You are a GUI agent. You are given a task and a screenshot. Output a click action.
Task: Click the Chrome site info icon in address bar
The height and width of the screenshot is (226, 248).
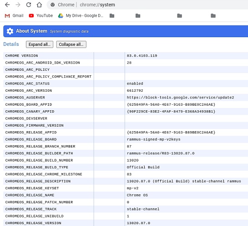pyautogui.click(x=53, y=5)
